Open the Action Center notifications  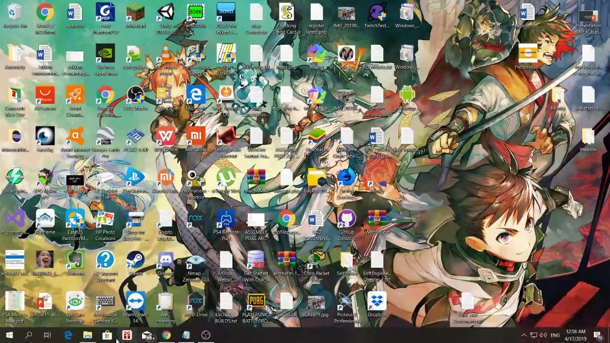click(598, 335)
